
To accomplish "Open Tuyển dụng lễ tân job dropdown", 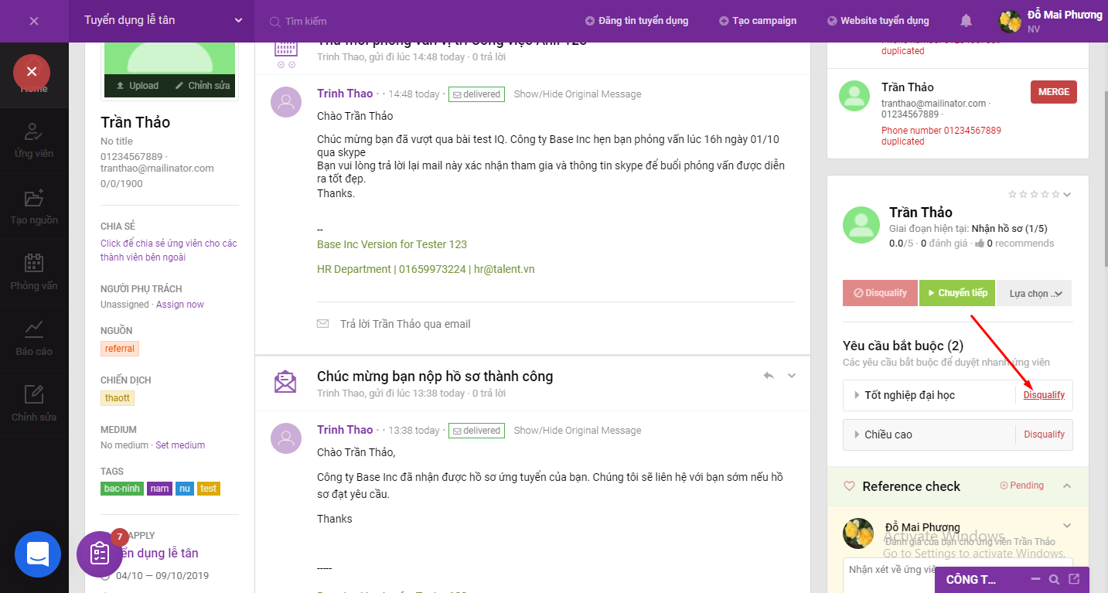I will [x=162, y=21].
